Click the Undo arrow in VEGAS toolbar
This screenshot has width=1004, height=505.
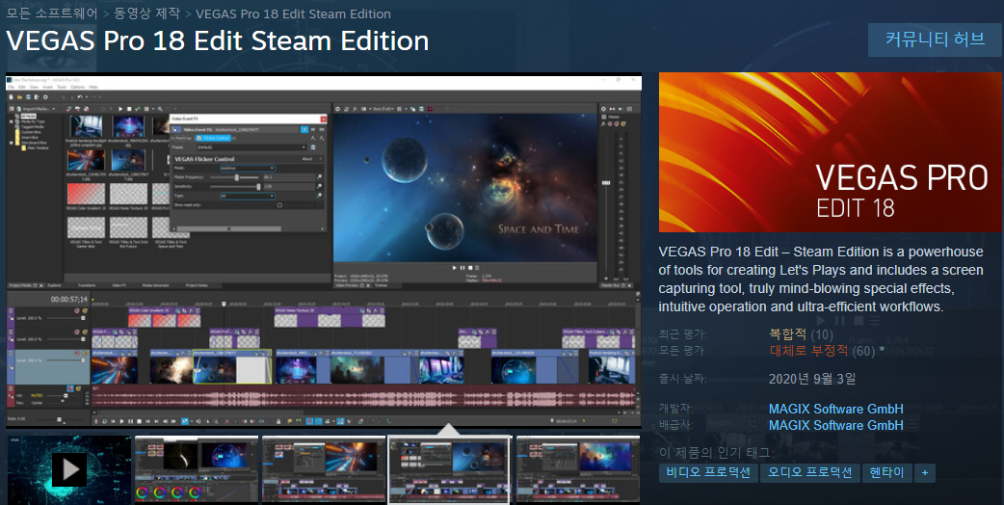[78, 97]
